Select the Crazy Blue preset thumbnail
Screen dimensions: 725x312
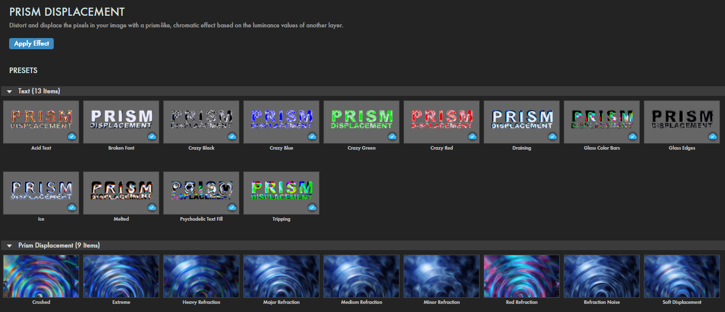[x=281, y=122]
